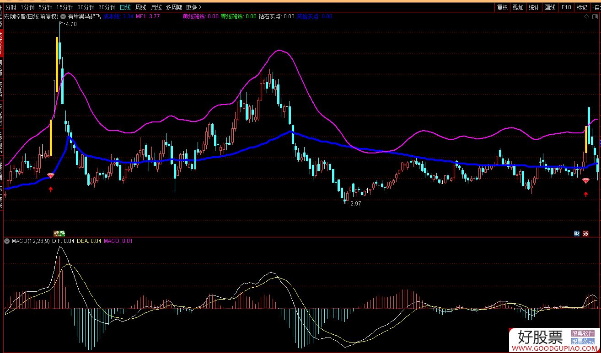Click the magenta MACD: 0.01 value
This screenshot has width=601, height=353.
(118, 241)
